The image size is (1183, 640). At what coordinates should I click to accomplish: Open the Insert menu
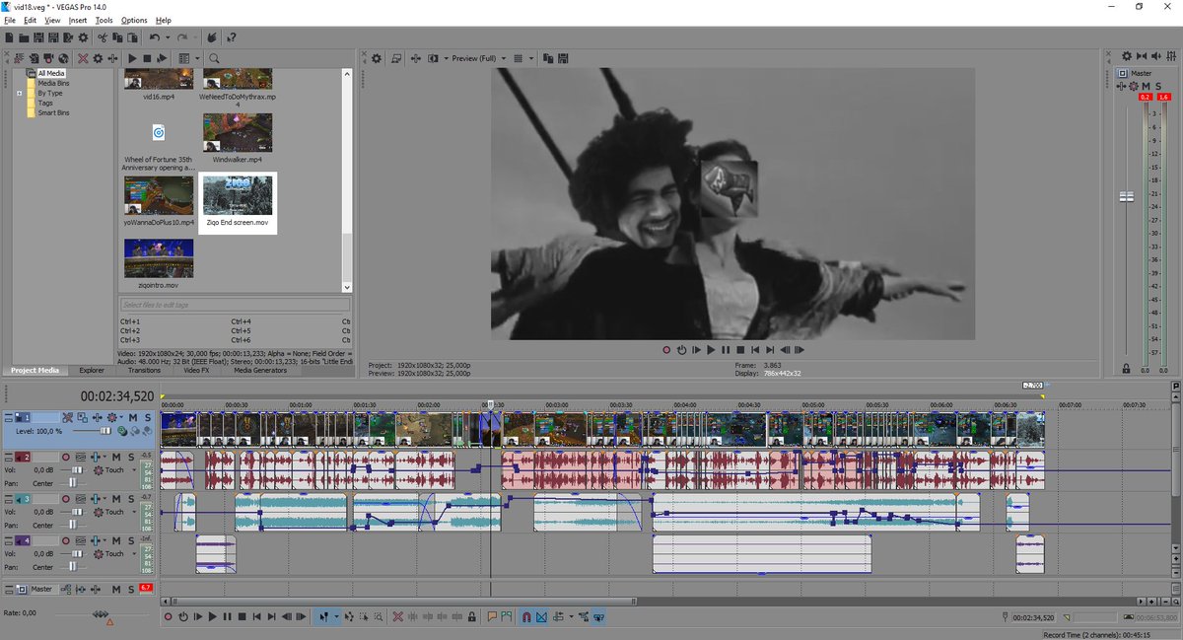(x=78, y=20)
